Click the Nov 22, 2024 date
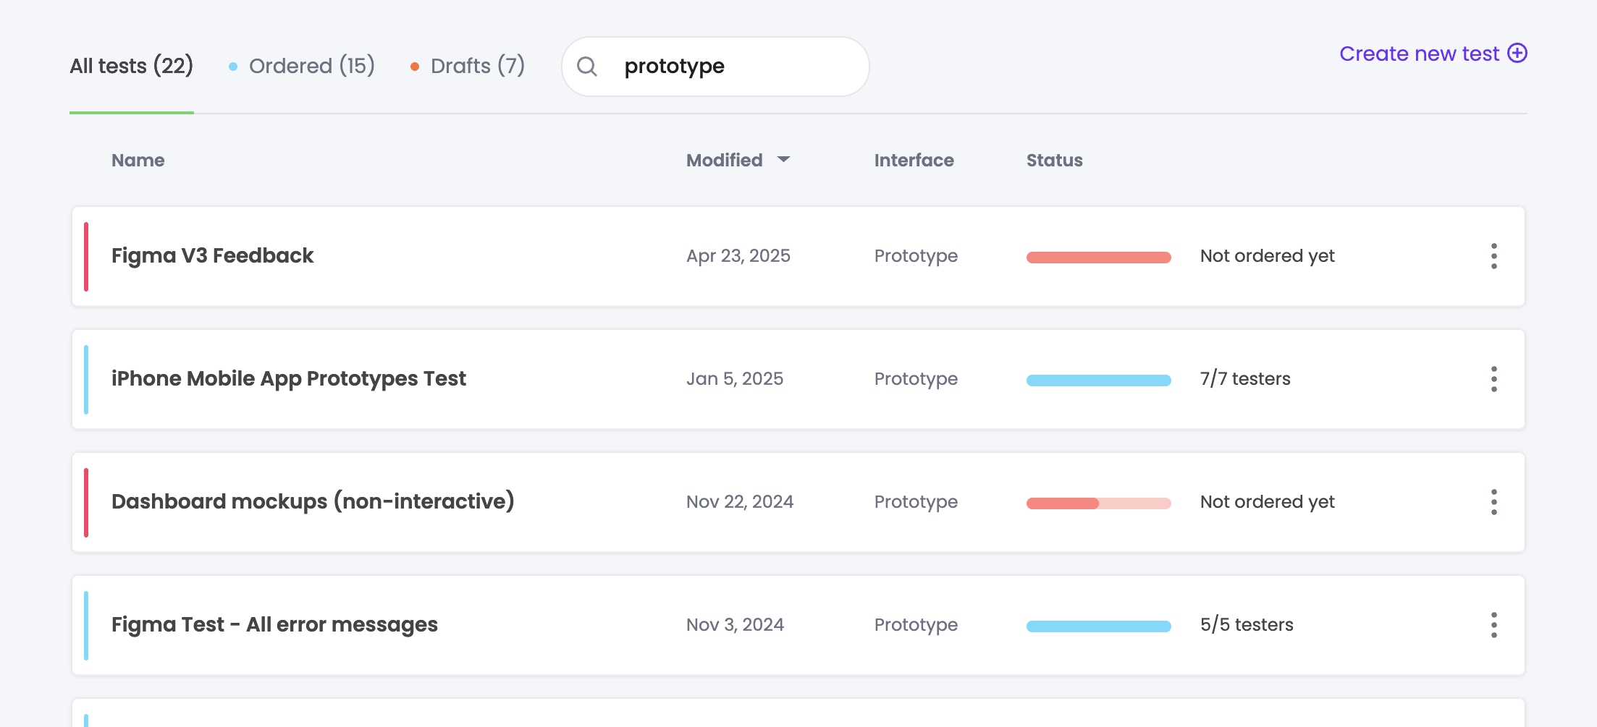 coord(740,502)
